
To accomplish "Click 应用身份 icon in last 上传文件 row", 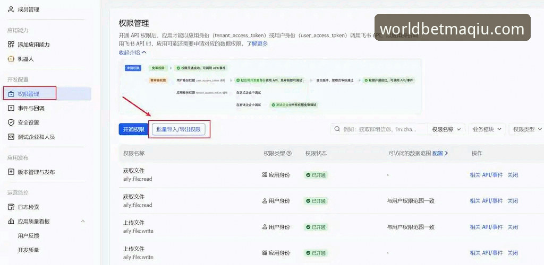I will (x=265, y=253).
